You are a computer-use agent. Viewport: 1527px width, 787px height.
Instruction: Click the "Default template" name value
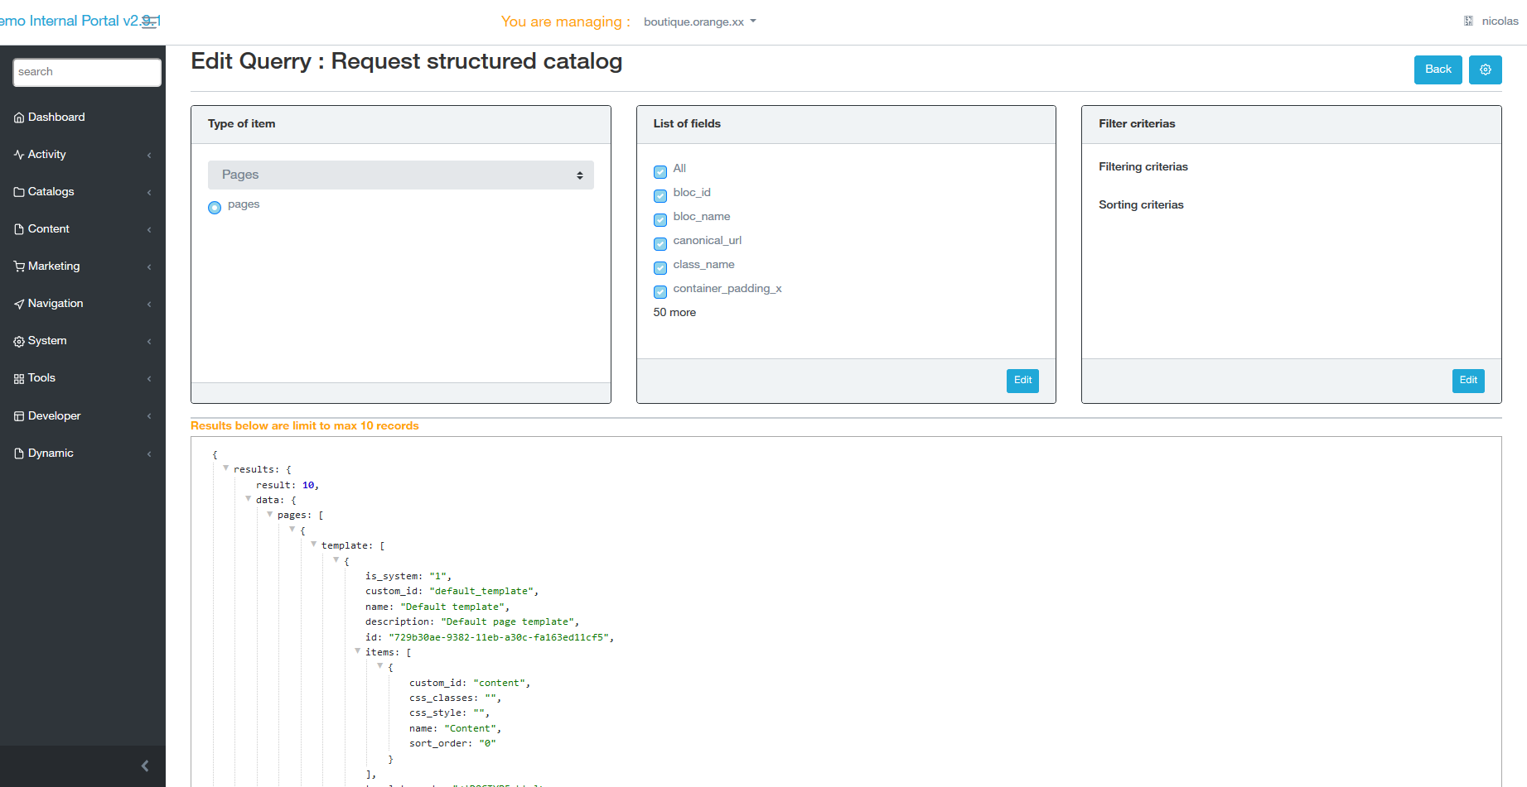(453, 607)
